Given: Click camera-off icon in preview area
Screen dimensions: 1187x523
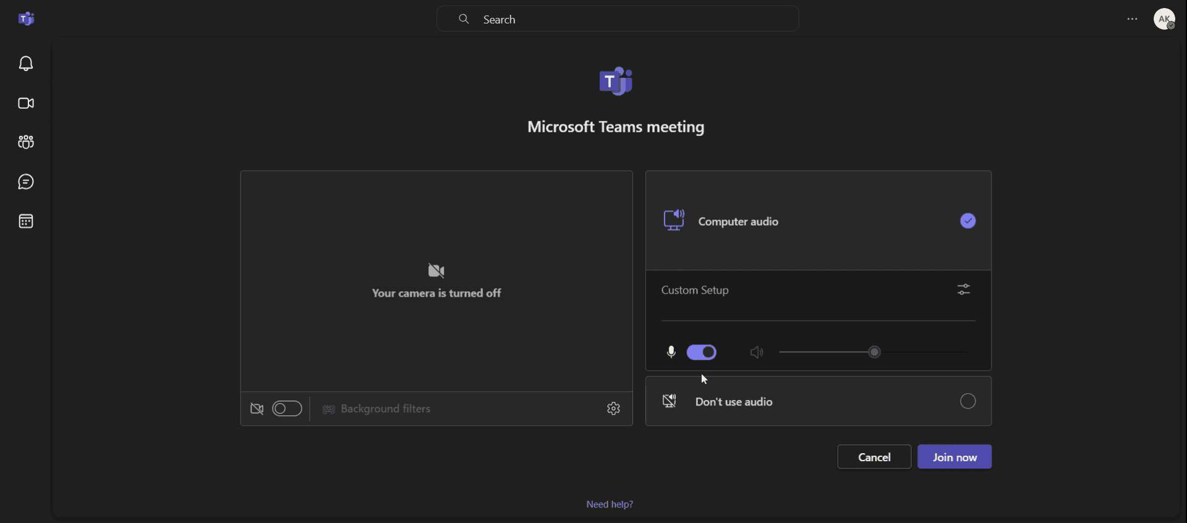Looking at the screenshot, I should coord(436,271).
